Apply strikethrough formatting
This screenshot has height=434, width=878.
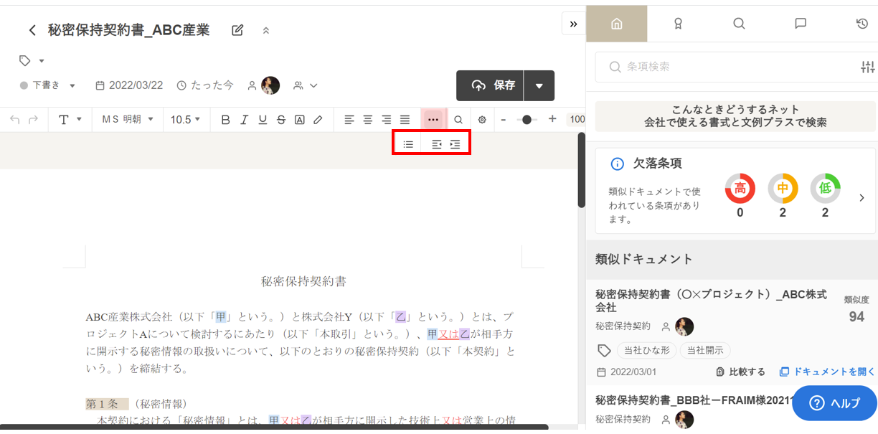click(281, 120)
